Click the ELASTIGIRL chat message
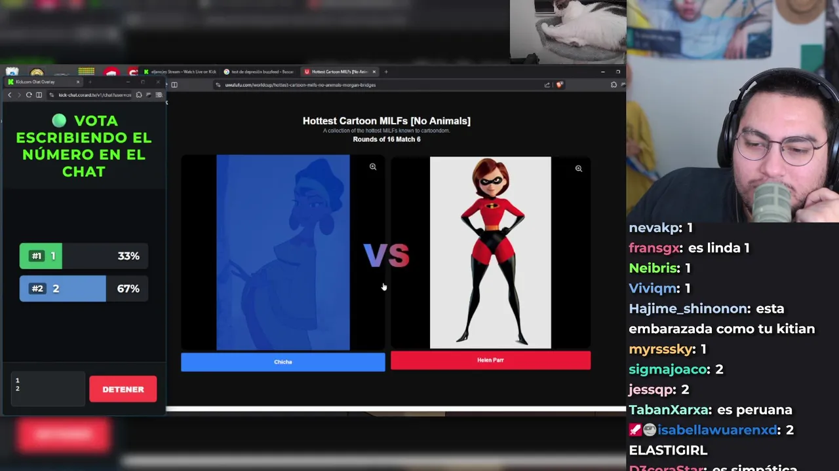 pos(668,451)
